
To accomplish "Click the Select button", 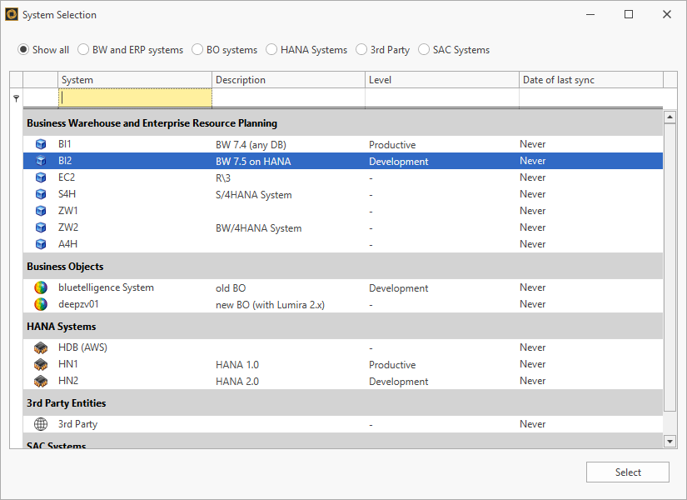I will (x=627, y=472).
